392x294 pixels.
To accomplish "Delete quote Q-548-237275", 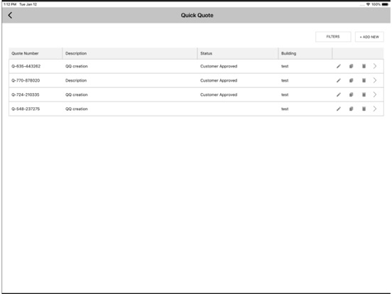I will click(364, 109).
